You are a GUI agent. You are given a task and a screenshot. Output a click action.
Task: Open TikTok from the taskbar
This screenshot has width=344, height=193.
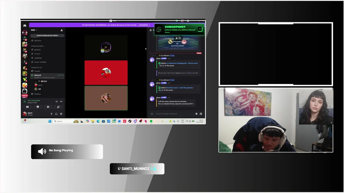click(130, 121)
